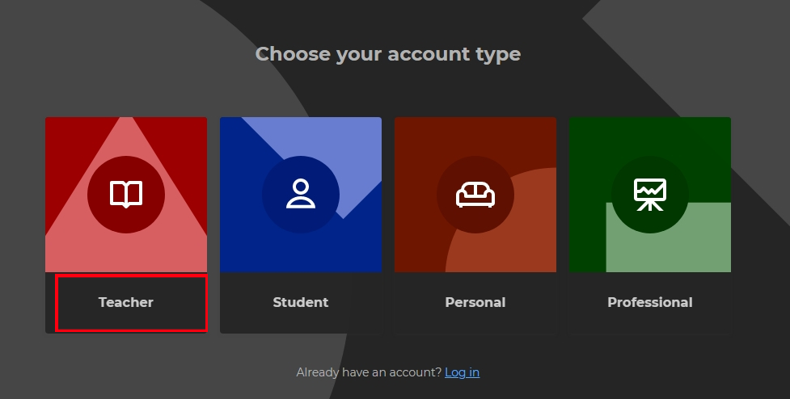Click the presentation chart icon on Professional card

(650, 195)
